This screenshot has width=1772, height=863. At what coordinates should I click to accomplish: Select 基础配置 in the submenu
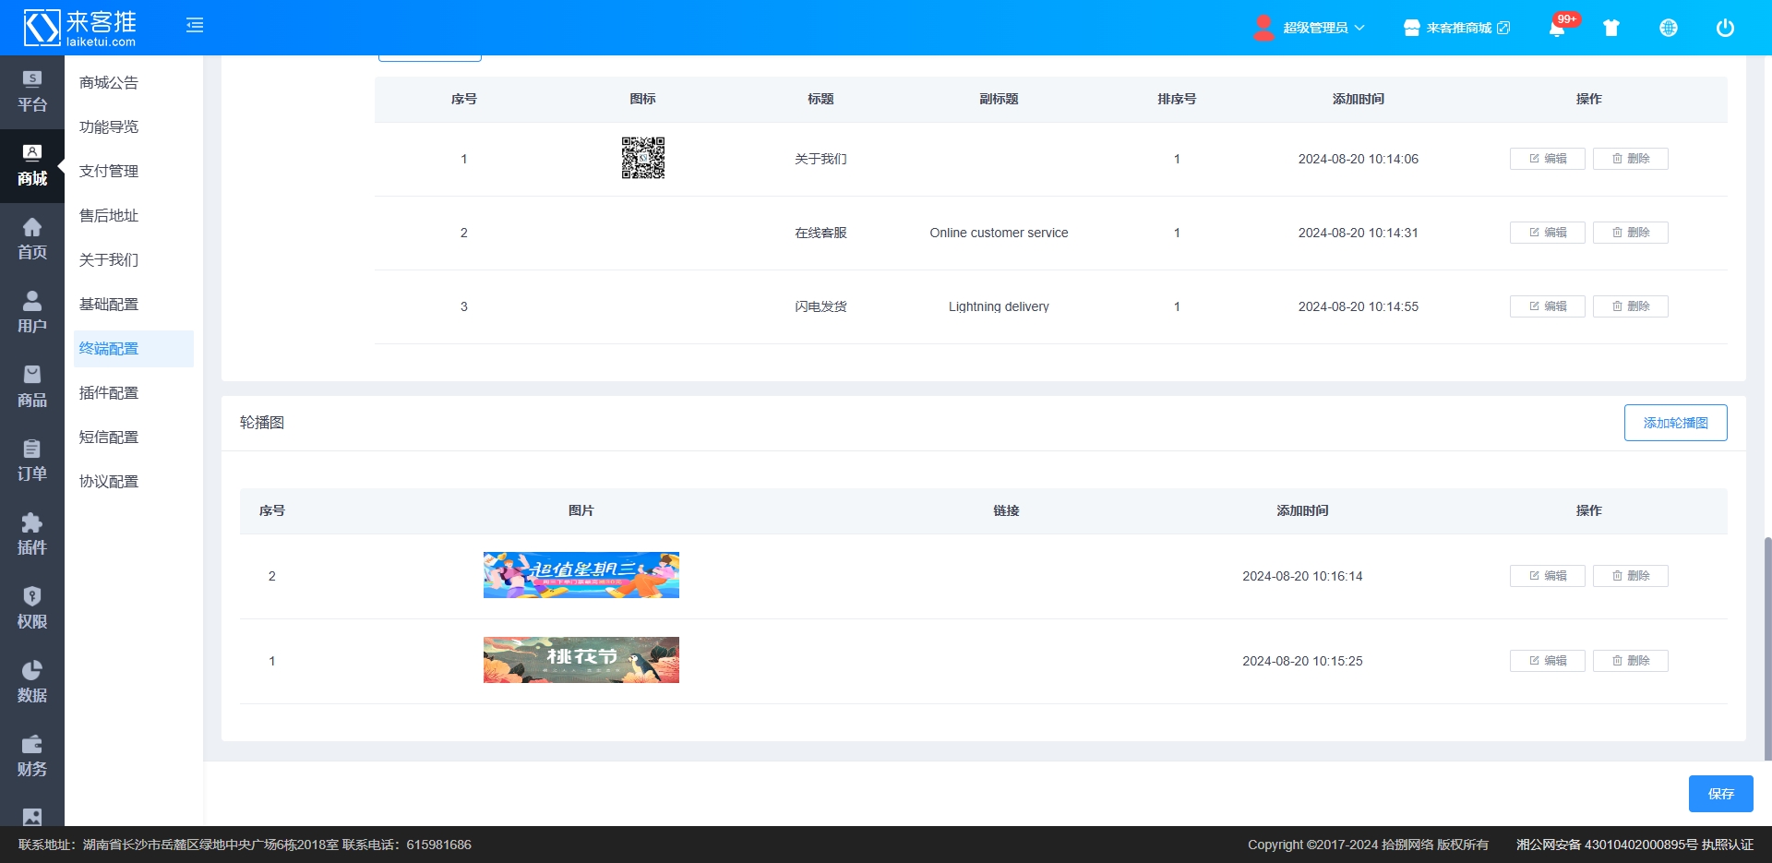pyautogui.click(x=109, y=305)
